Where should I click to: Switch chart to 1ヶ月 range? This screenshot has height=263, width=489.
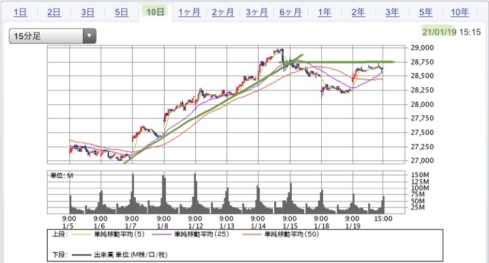point(189,12)
